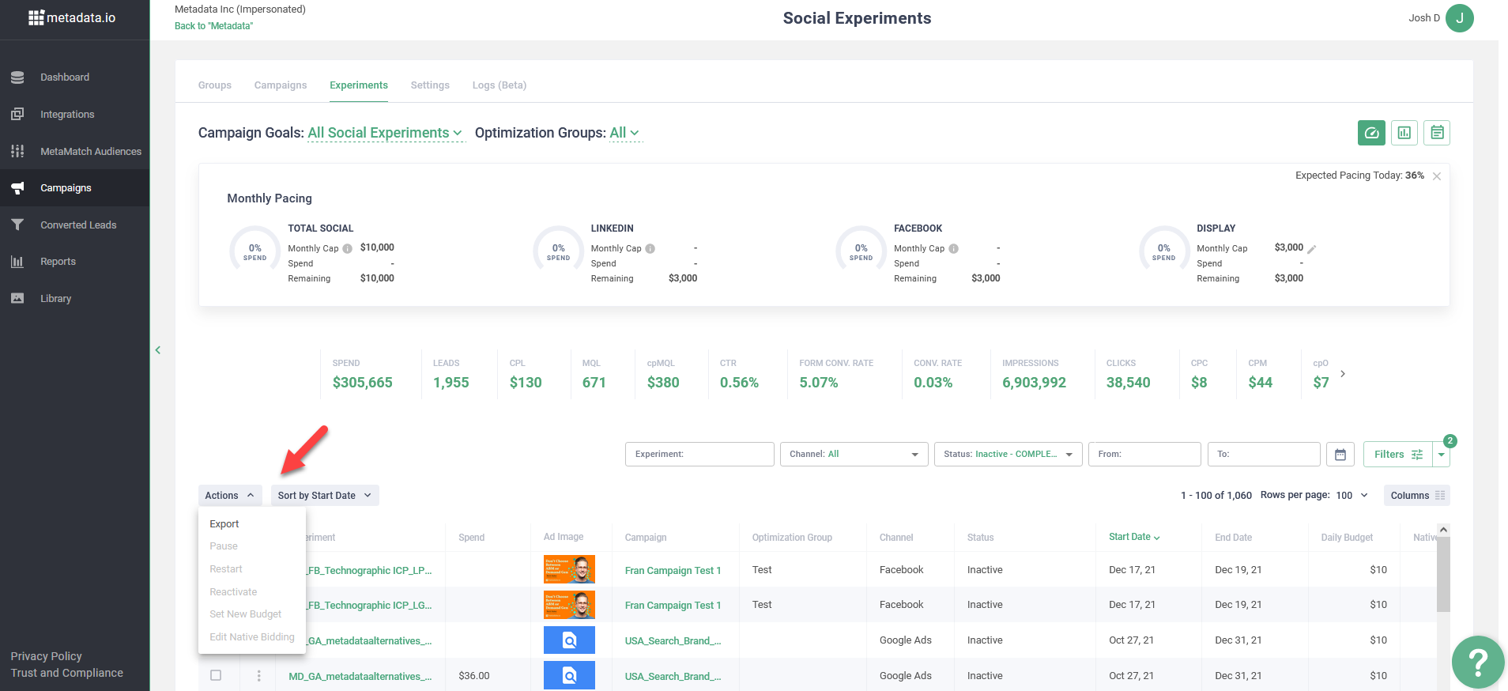Open the Status filter dropdown
Image resolution: width=1508 pixels, height=691 pixels.
coord(1007,455)
